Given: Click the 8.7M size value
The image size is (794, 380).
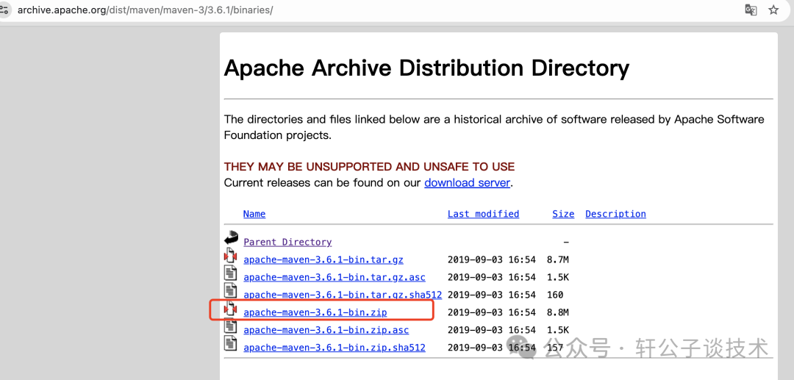Looking at the screenshot, I should point(557,259).
